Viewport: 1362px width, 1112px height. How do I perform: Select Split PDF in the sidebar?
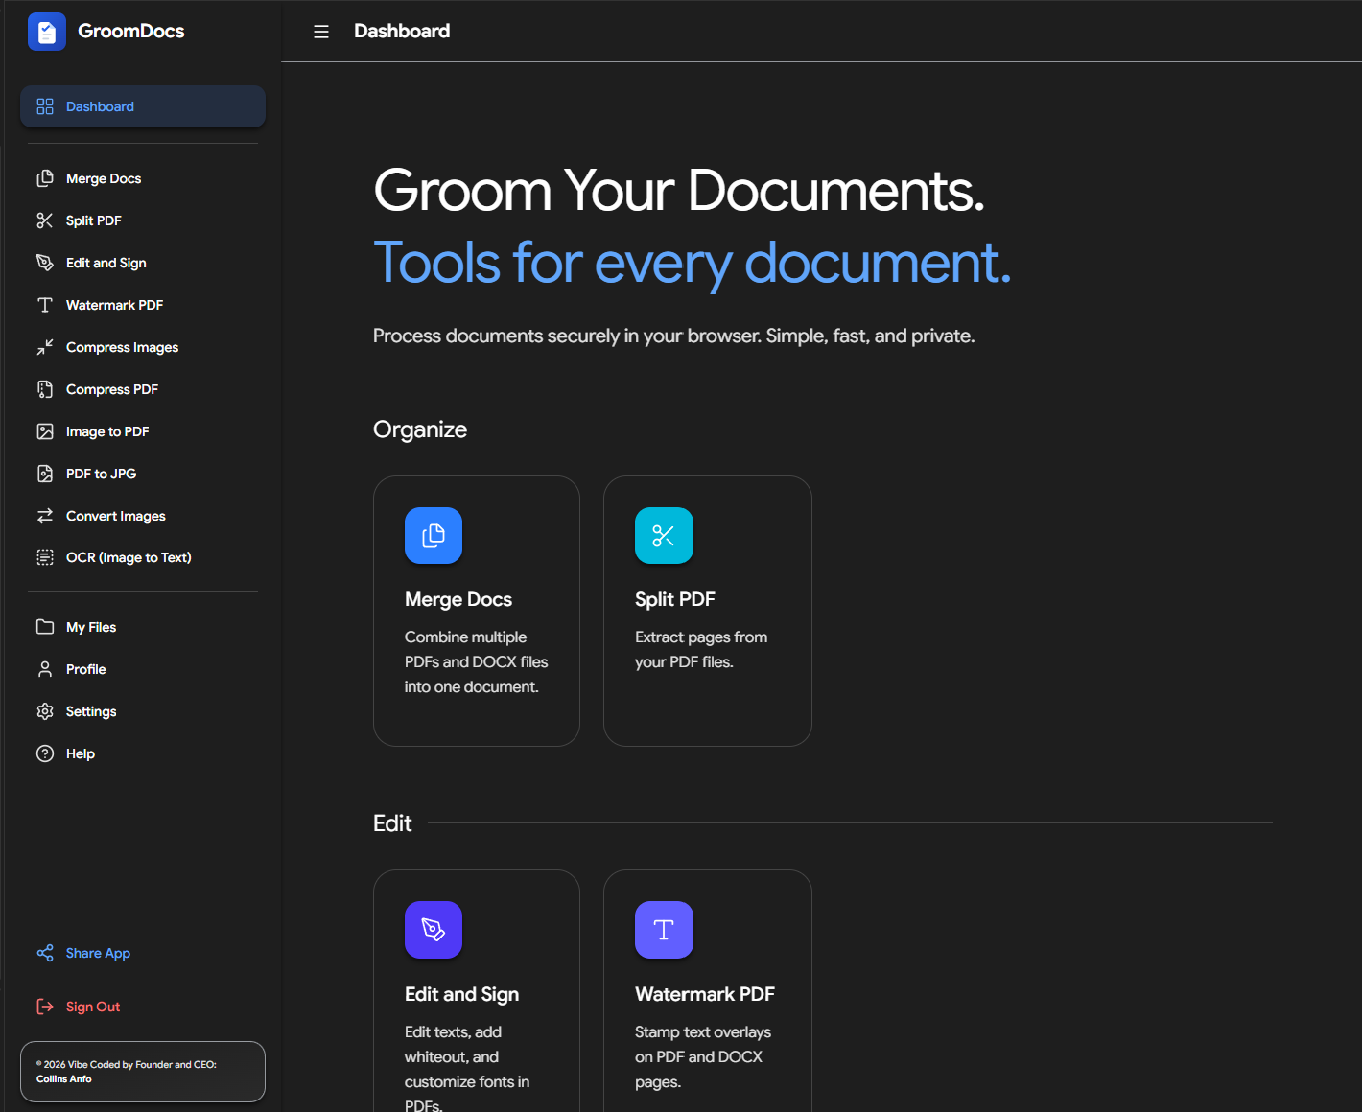[143, 220]
